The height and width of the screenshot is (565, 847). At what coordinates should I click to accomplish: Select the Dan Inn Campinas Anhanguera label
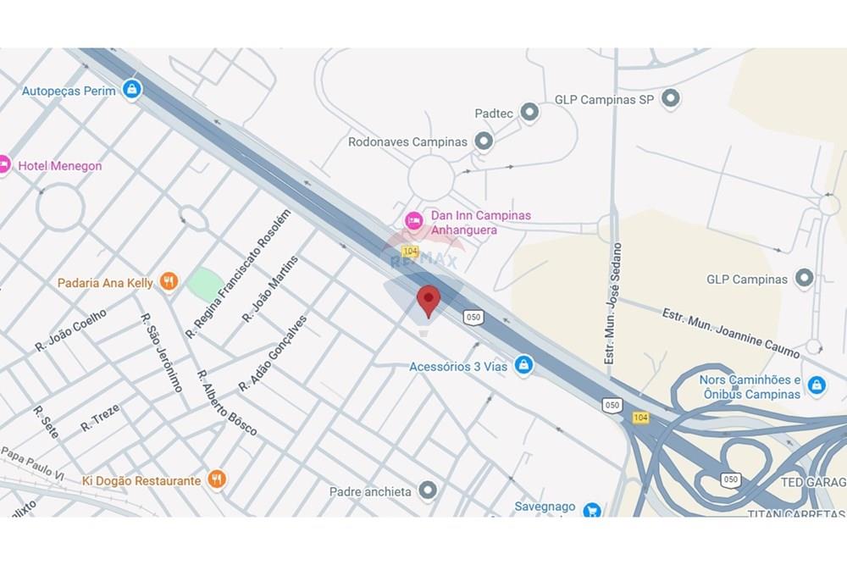click(481, 223)
